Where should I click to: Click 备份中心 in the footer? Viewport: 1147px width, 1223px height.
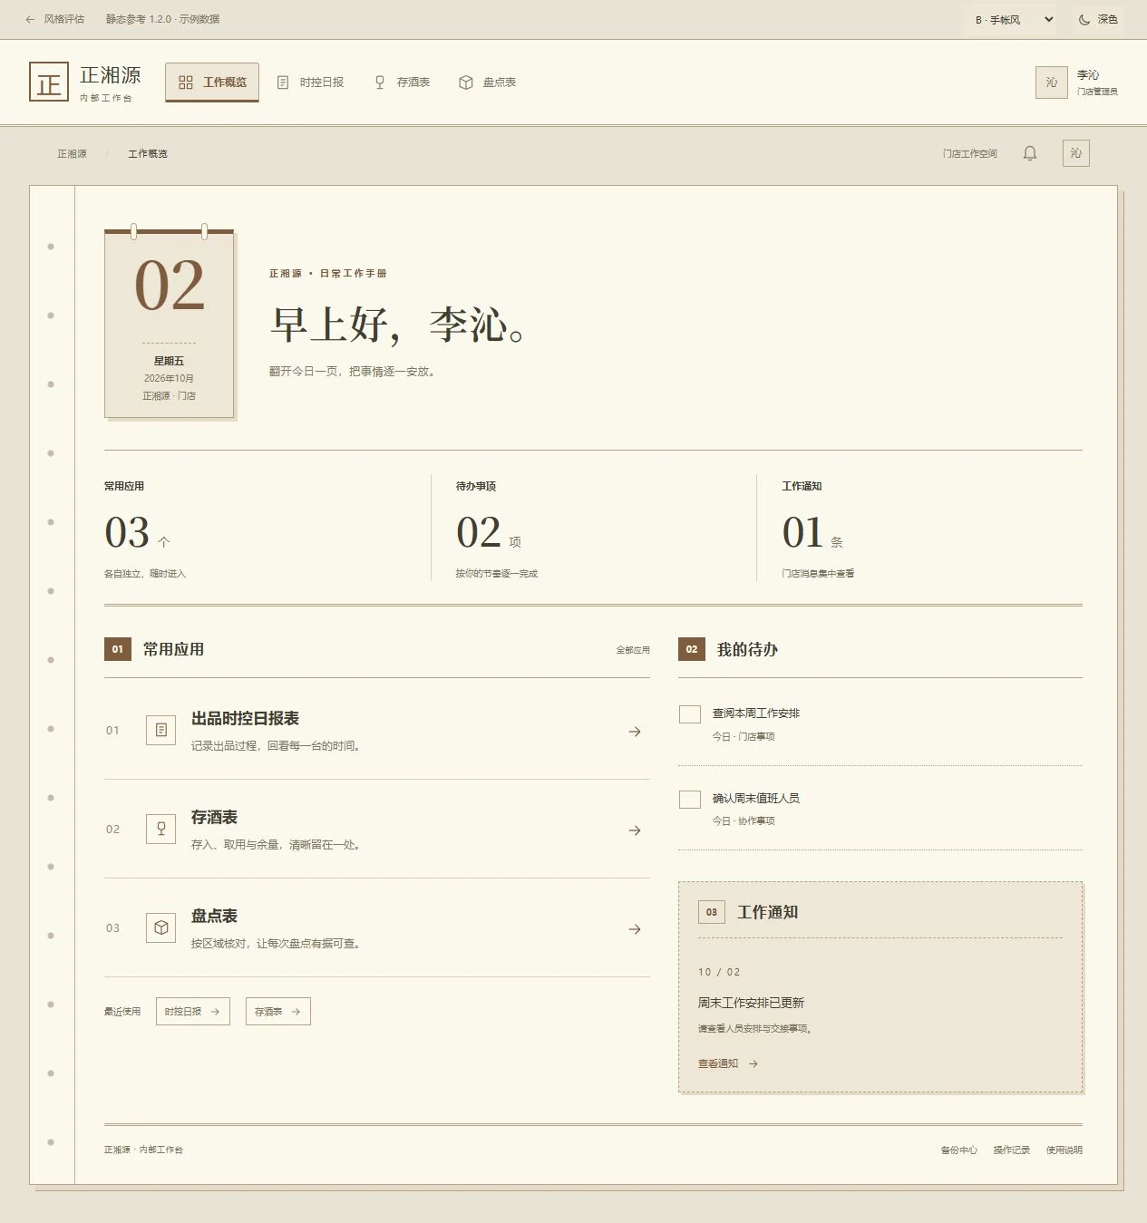tap(959, 1150)
